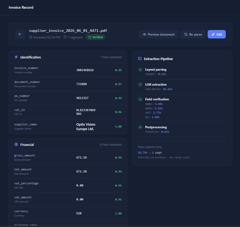Click the 1.00 confidence for supplier_name
Image resolution: width=240 pixels, height=227 pixels.
click(x=118, y=126)
